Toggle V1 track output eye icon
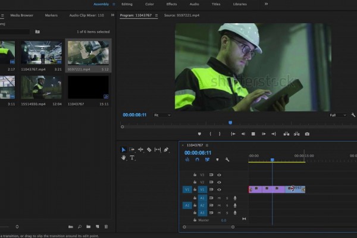The height and width of the screenshot is (238, 357). tap(219, 190)
